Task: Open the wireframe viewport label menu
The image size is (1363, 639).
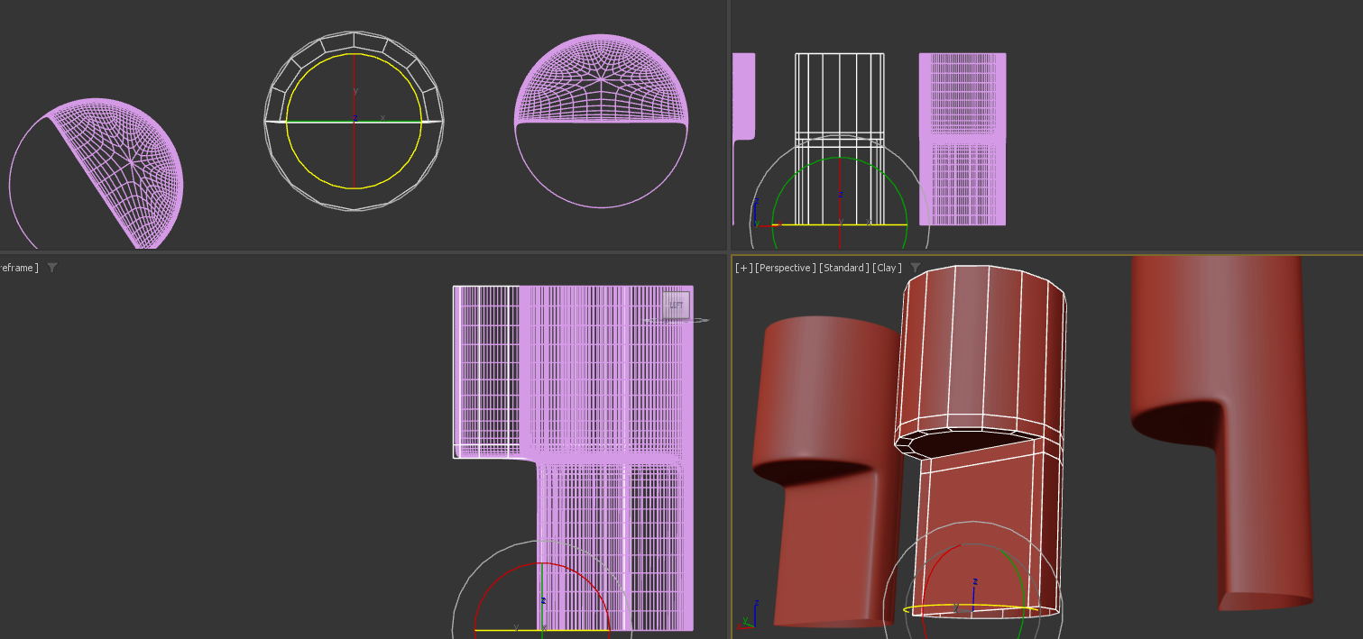Action: click(x=18, y=268)
